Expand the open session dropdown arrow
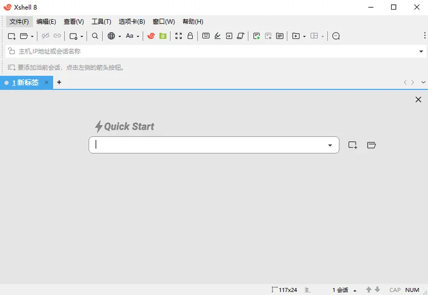This screenshot has height=295, width=428. click(32, 36)
